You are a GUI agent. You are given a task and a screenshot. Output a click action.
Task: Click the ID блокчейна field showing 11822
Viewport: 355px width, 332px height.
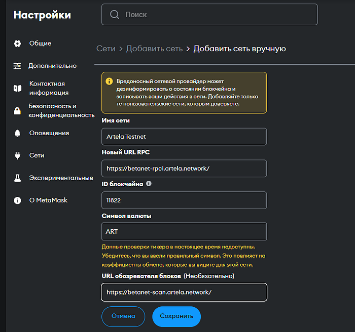(184, 200)
